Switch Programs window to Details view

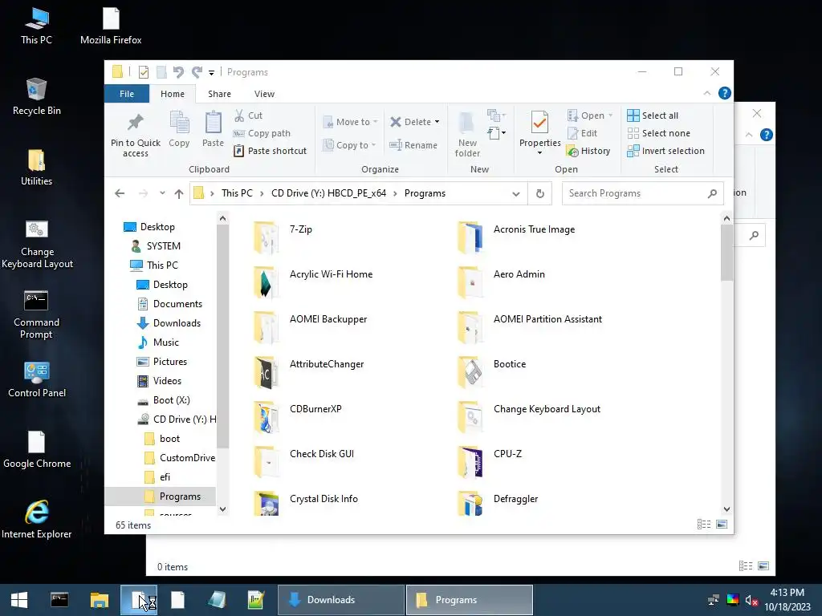point(704,525)
